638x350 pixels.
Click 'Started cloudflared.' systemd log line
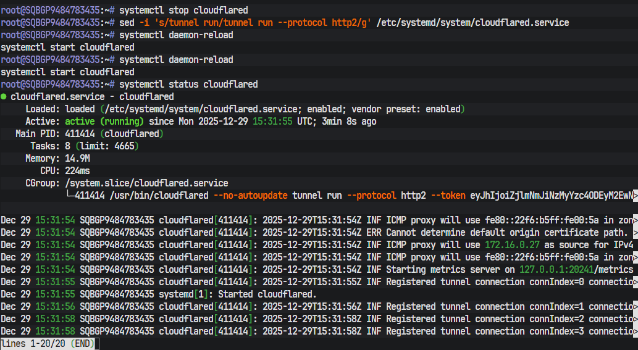click(158, 294)
